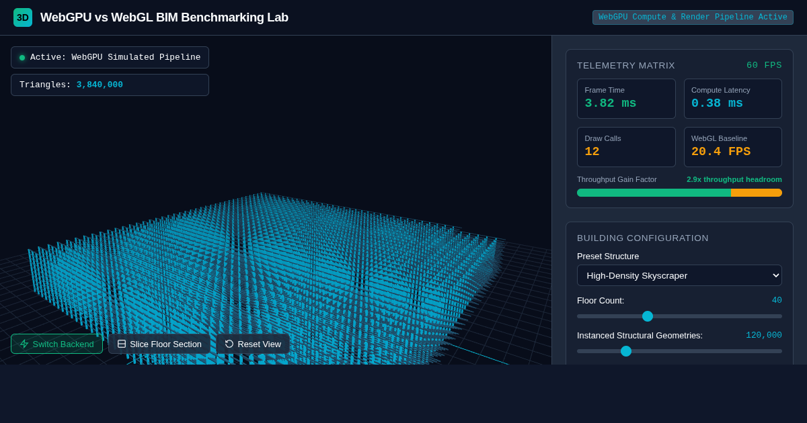Reset the 3D view
Viewport: 807px width, 423px height.
(x=253, y=344)
